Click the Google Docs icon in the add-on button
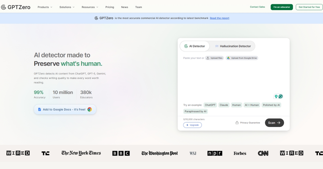 (x=39, y=109)
